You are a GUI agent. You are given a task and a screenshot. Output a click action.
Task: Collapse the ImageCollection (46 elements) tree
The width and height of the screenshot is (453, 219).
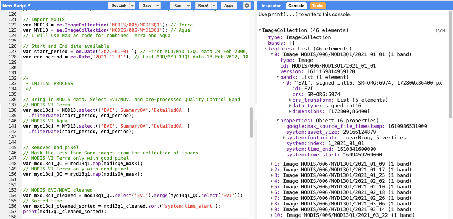click(260, 31)
